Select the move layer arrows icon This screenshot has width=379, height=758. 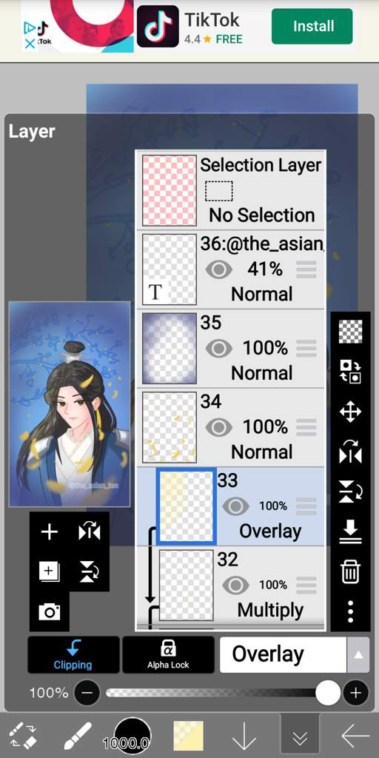coord(350,412)
